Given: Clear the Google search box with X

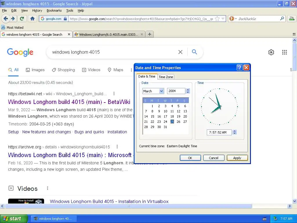Looking at the screenshot, I should 180,52.
